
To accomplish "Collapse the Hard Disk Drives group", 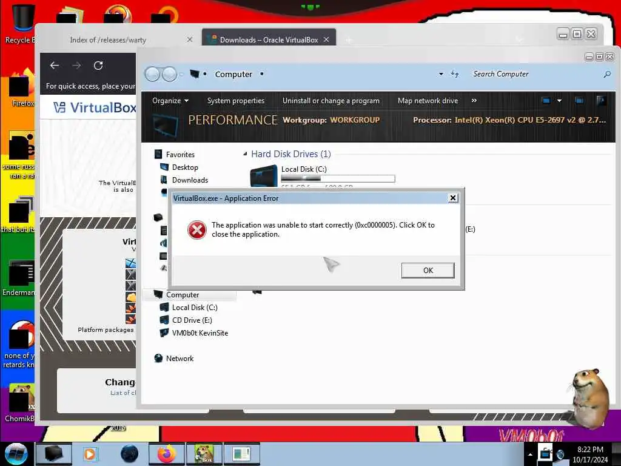I will (245, 154).
